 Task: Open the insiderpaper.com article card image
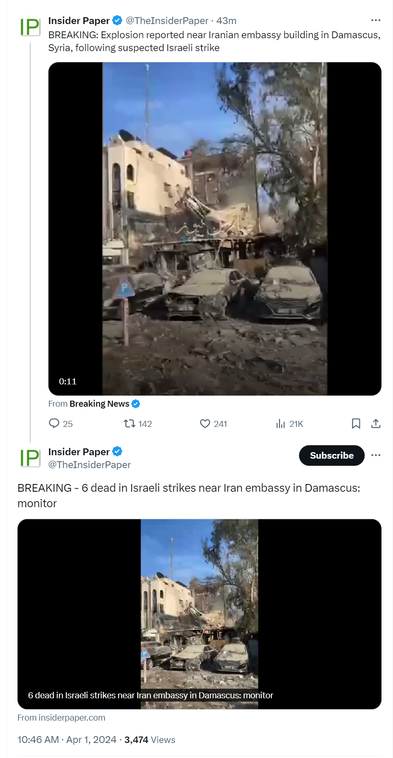click(200, 614)
